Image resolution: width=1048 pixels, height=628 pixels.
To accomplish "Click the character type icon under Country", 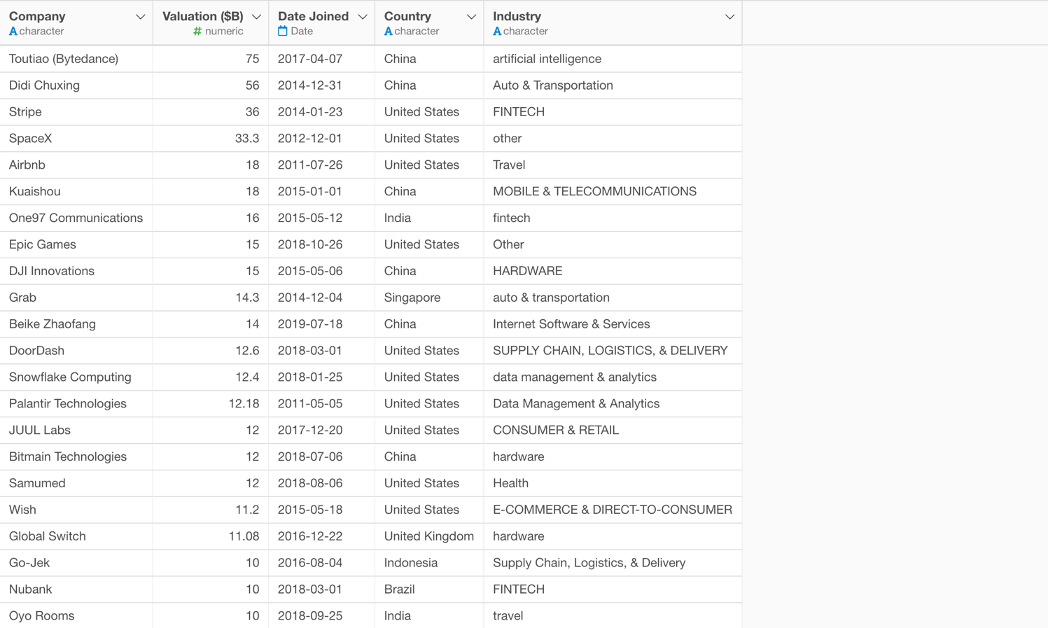I will [x=389, y=32].
